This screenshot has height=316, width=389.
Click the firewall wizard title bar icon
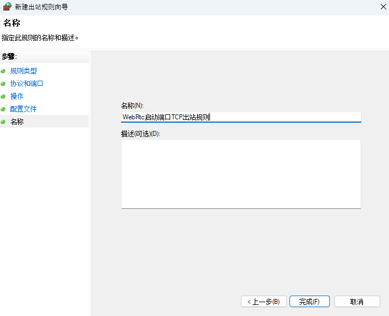7,7
